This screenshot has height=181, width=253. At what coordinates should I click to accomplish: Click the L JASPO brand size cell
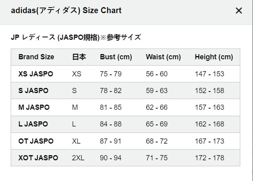(33, 124)
